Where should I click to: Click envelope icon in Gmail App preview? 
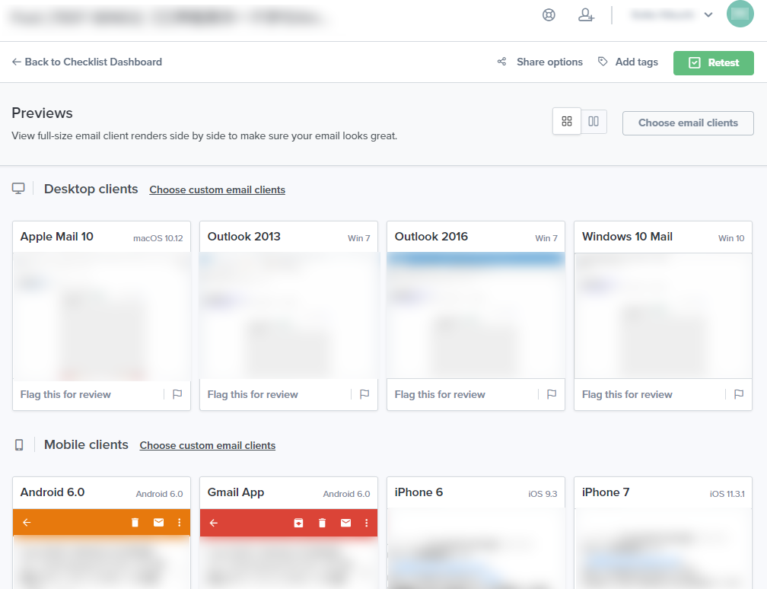point(345,523)
